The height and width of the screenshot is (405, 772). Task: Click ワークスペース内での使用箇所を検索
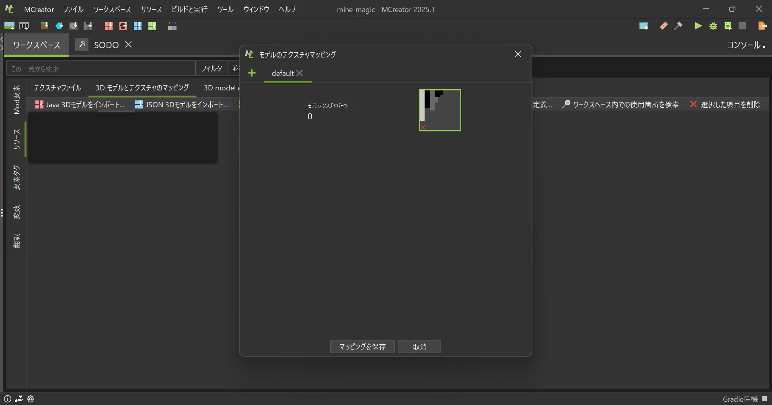620,104
